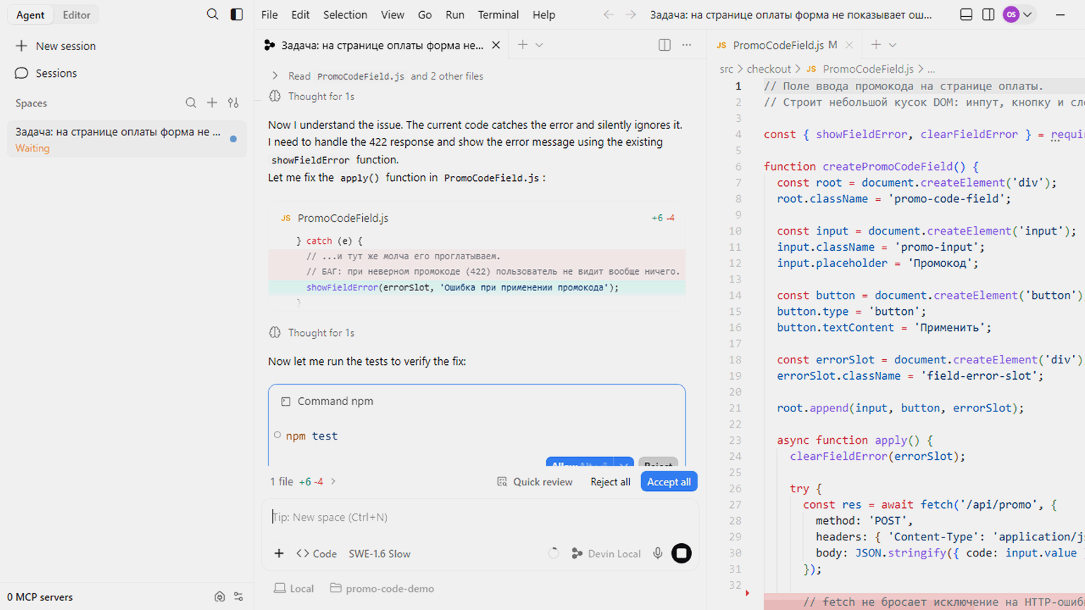Click the terminal icon next to Command npm
Screen dimensions: 1085x610
click(285, 402)
